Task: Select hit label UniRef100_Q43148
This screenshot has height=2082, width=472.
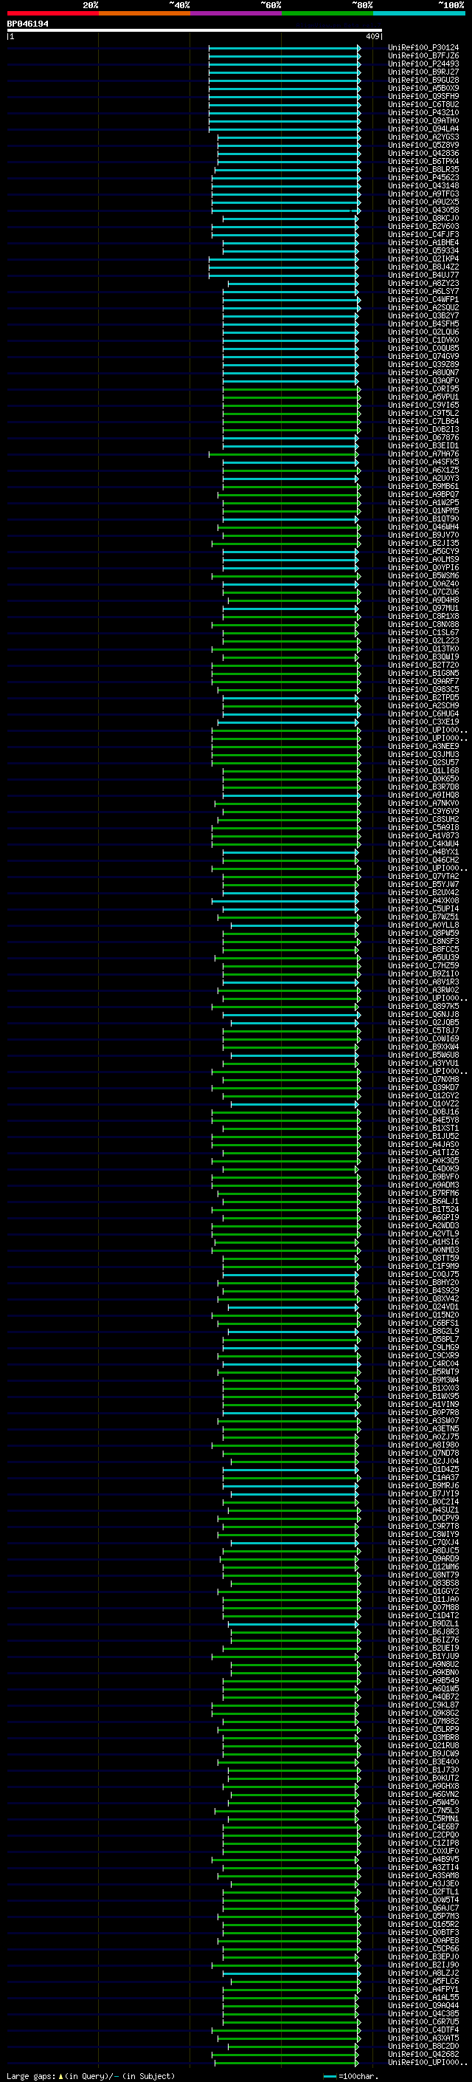Action: click(x=423, y=186)
